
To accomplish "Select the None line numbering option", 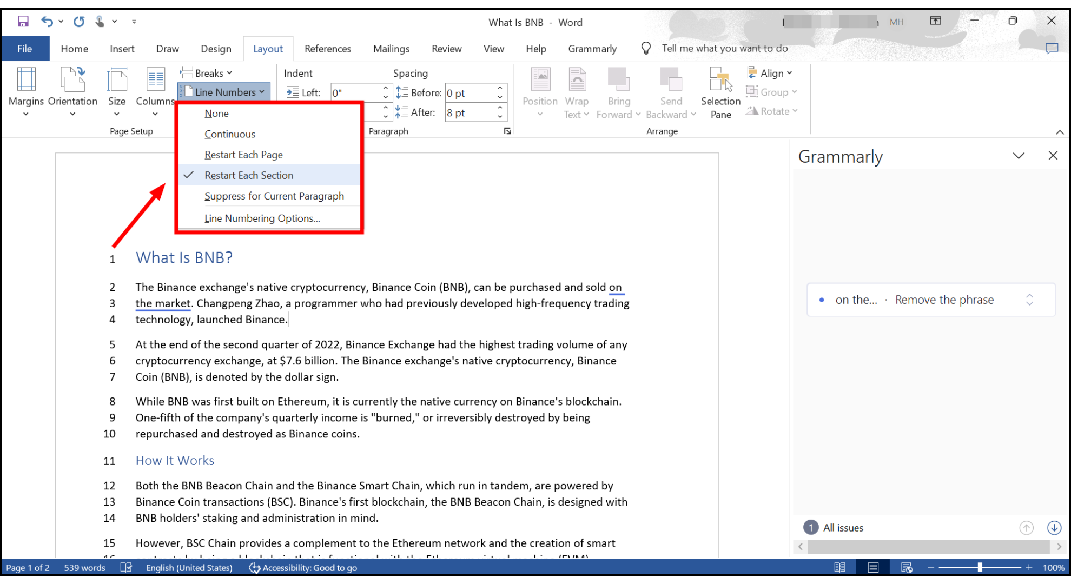I will click(x=216, y=113).
